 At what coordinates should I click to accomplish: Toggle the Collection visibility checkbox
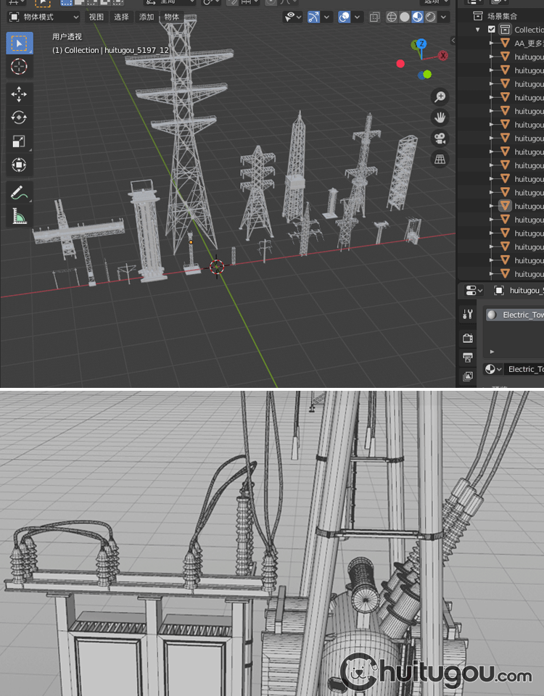coord(492,30)
